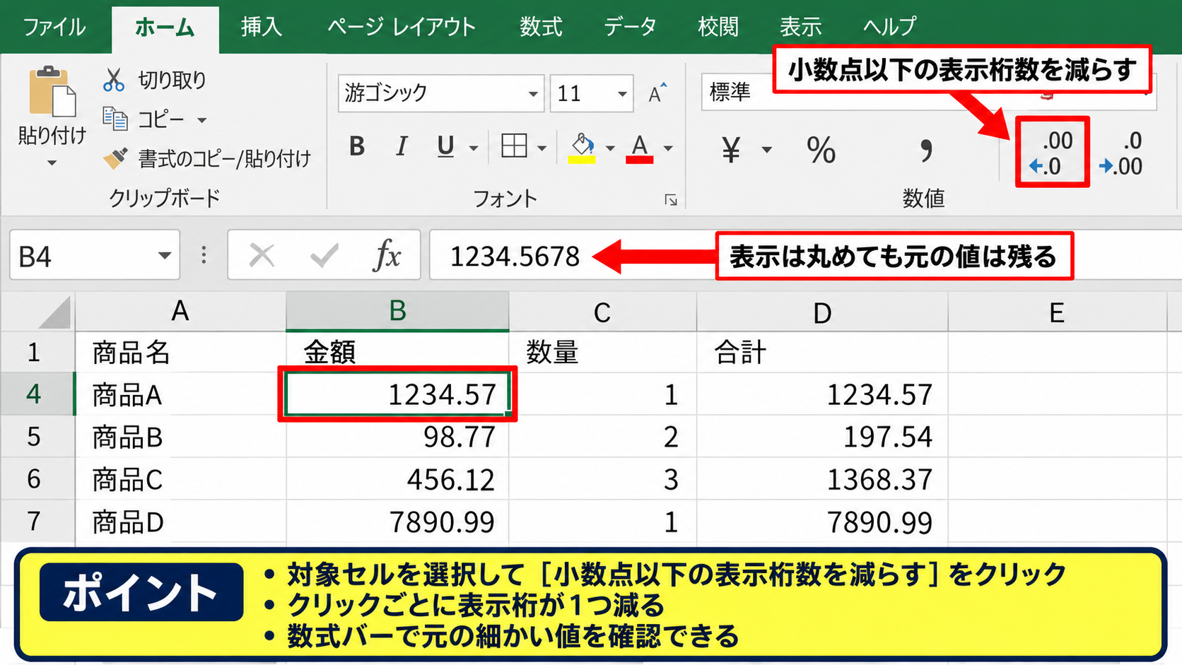This screenshot has height=665, width=1182.
Task: Cancel formula entry with the X icon
Action: (262, 255)
